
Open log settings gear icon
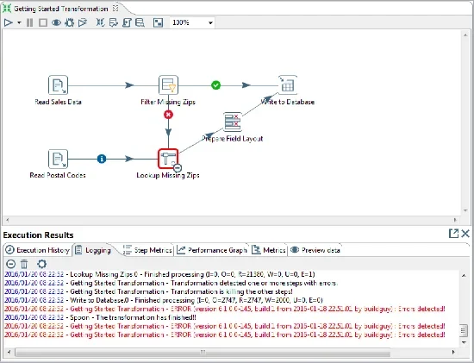pyautogui.click(x=41, y=264)
